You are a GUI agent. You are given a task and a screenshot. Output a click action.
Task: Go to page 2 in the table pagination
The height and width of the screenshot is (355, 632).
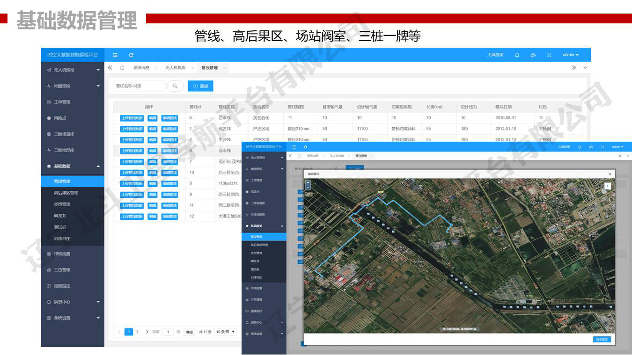point(137,332)
